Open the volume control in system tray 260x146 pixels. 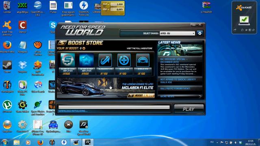click(x=236, y=142)
